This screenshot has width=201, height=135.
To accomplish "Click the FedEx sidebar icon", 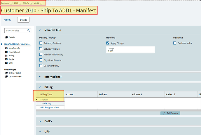I will [6, 59].
